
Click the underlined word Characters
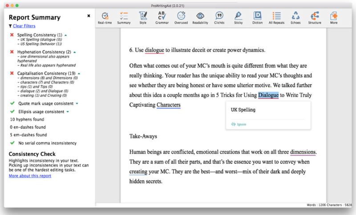[168, 105]
